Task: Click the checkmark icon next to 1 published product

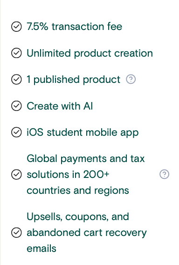Action: coord(16,79)
